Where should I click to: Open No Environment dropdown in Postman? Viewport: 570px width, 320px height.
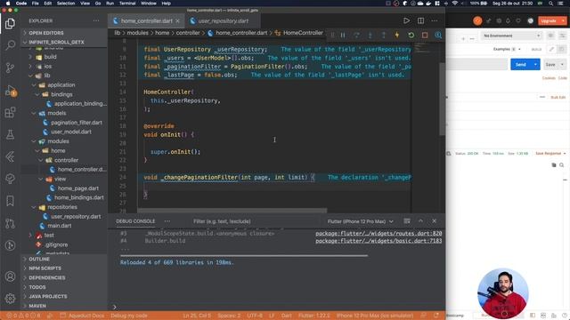click(511, 36)
